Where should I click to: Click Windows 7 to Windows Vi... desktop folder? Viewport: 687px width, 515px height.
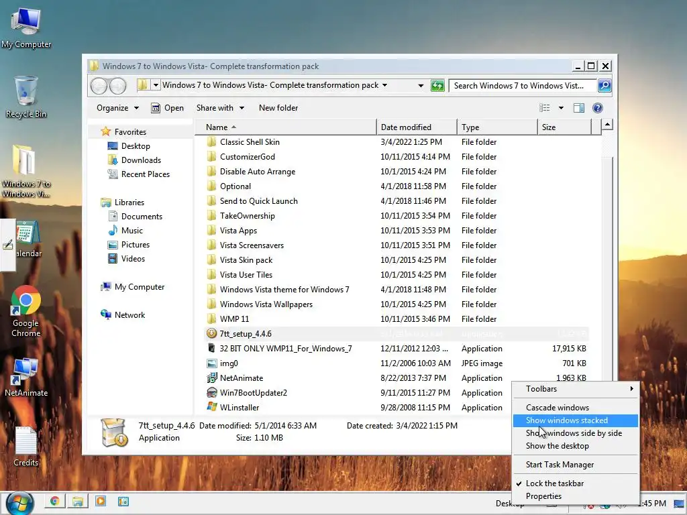coord(26,171)
